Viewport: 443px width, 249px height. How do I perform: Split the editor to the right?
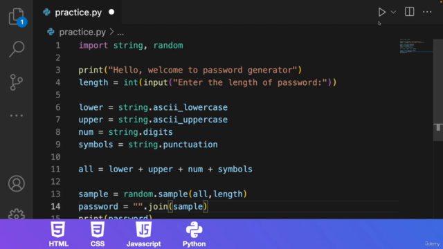coord(409,12)
